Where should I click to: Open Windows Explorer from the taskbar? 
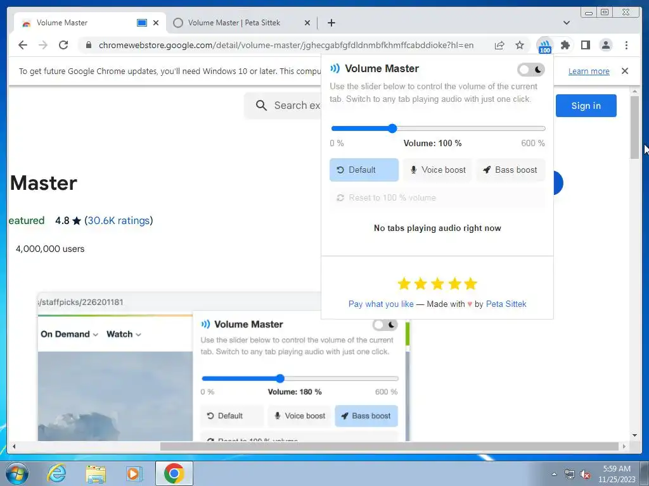click(x=96, y=473)
